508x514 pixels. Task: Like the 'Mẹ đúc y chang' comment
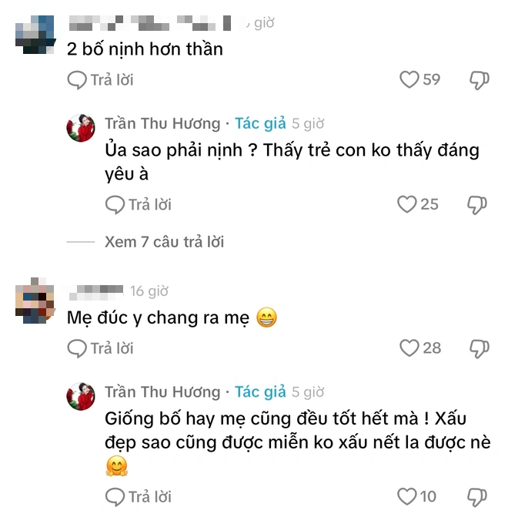click(x=409, y=348)
